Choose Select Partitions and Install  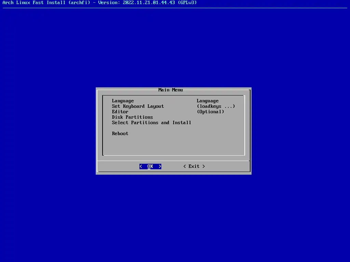pos(151,122)
